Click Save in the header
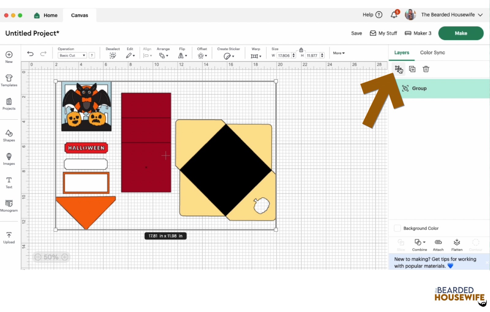 356,33
